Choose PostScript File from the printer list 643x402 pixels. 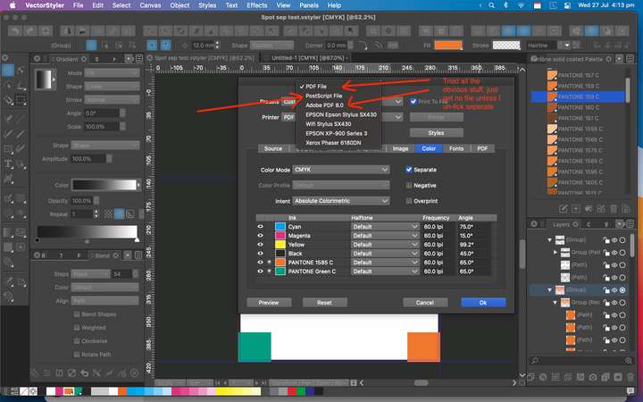(x=323, y=96)
